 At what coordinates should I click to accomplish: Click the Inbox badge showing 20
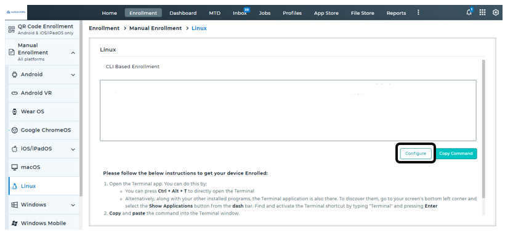click(x=247, y=10)
